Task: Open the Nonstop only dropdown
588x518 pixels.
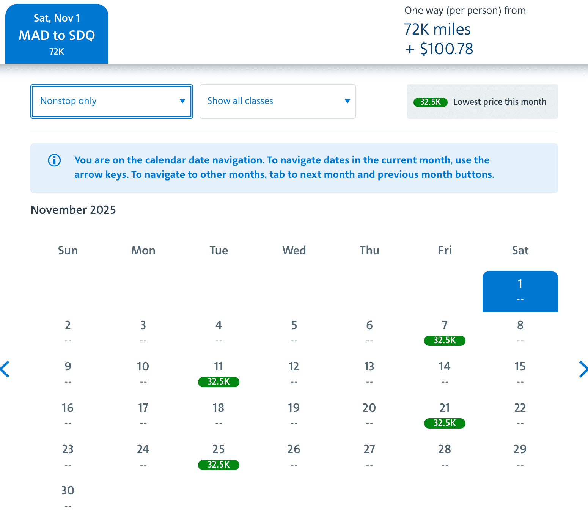Action: [x=112, y=101]
